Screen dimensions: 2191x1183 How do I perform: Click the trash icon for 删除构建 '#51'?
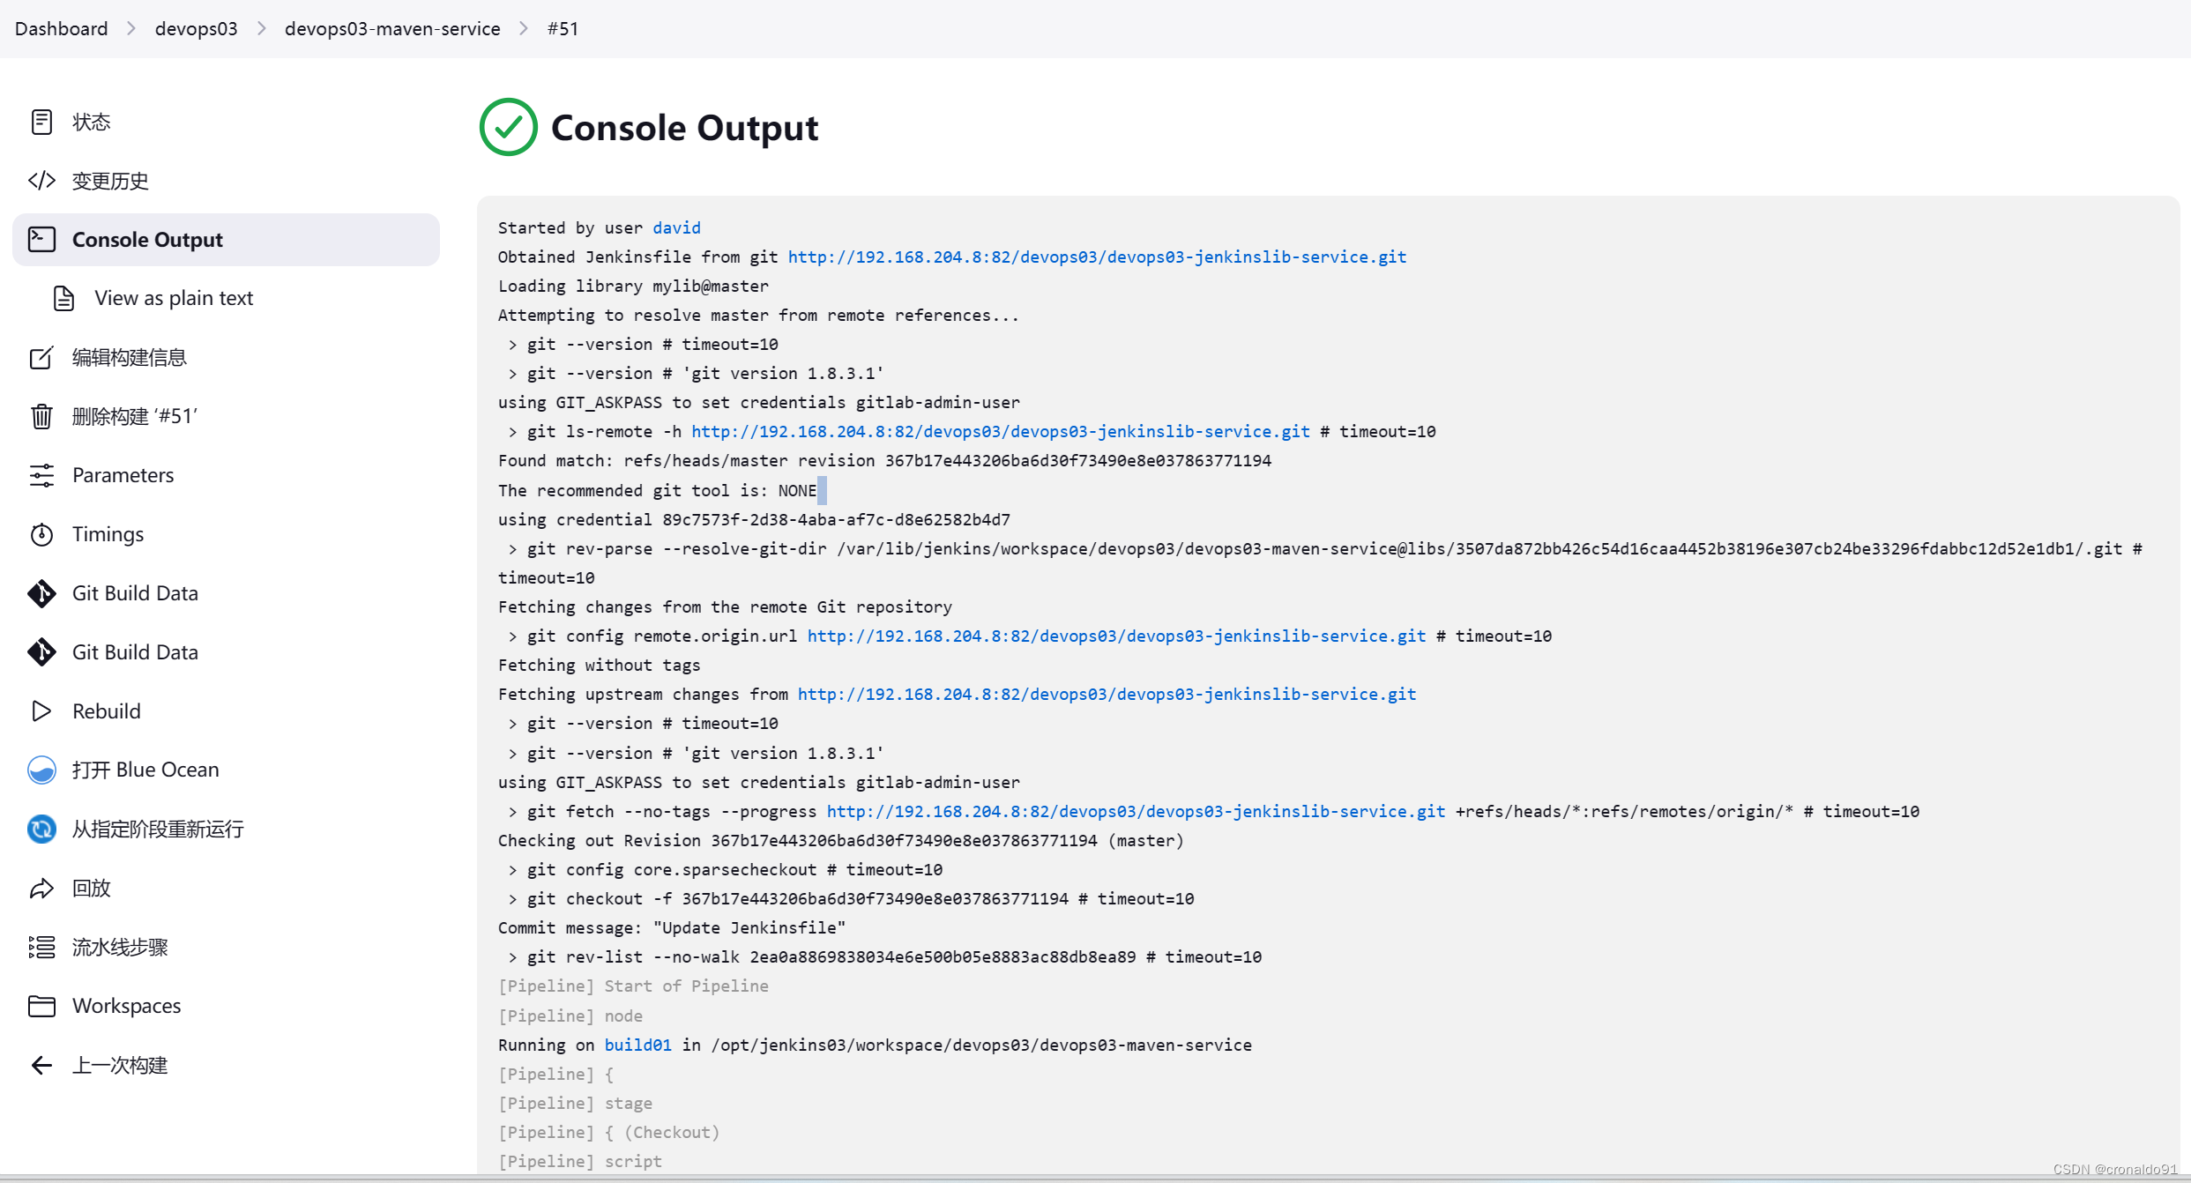(41, 416)
